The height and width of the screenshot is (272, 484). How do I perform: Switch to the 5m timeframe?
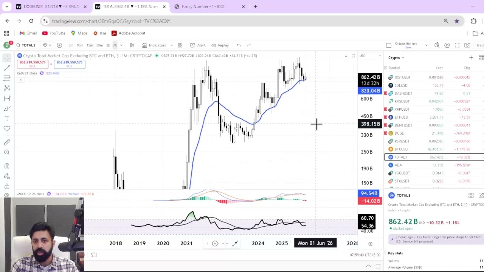coord(71,45)
